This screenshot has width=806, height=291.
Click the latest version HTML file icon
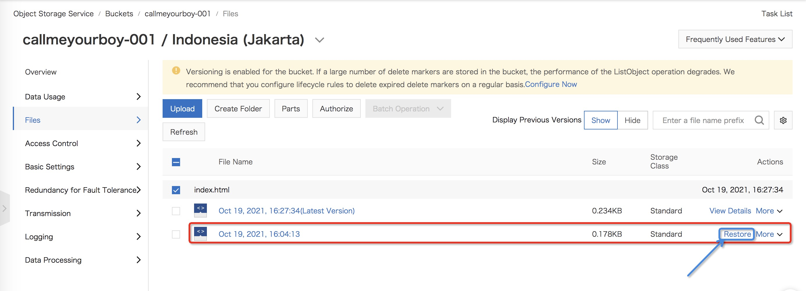pyautogui.click(x=200, y=211)
